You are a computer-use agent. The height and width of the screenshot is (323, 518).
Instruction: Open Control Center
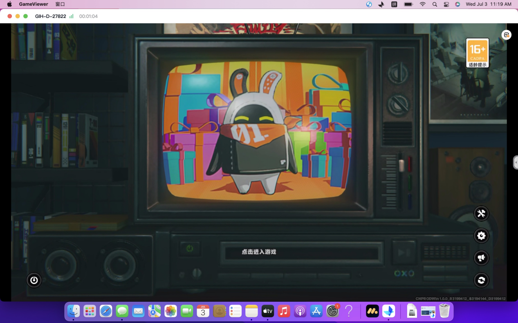pyautogui.click(x=446, y=4)
